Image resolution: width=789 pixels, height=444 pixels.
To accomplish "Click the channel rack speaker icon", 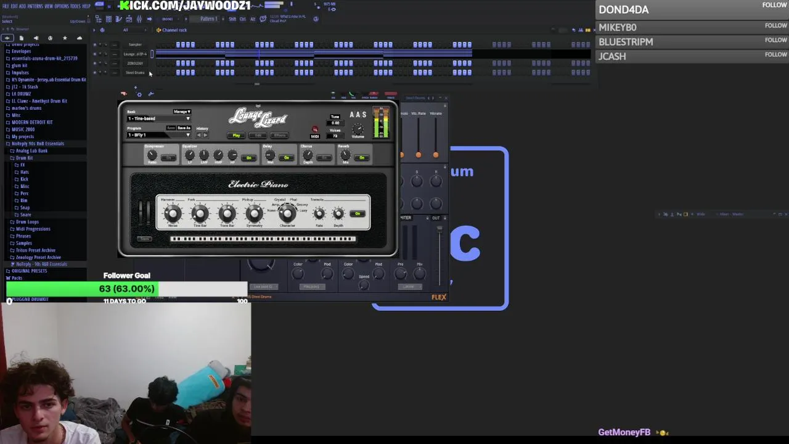I will [158, 30].
